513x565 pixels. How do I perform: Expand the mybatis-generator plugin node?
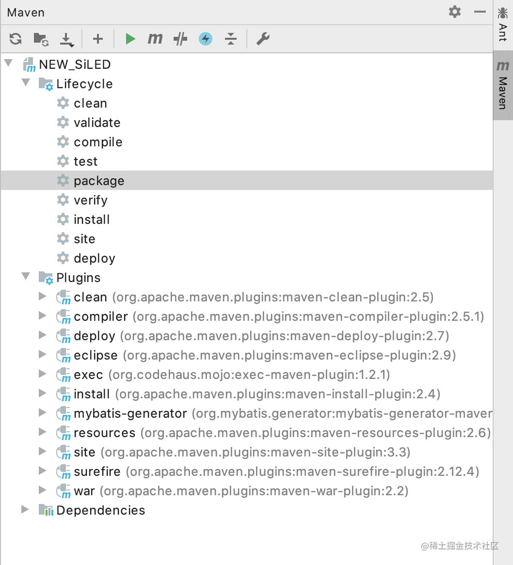[x=43, y=412]
